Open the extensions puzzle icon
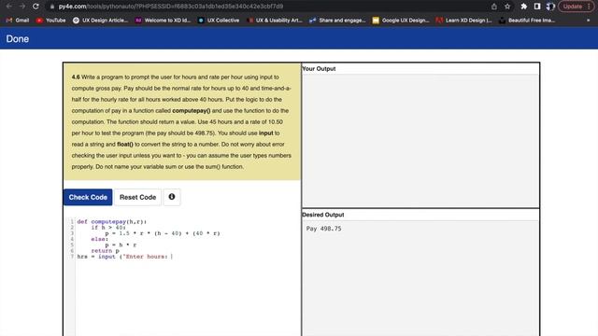This screenshot has height=336, width=598. pos(523,7)
